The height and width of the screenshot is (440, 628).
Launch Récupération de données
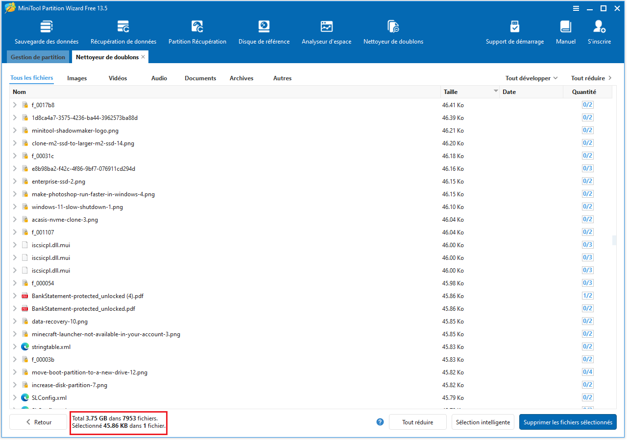pyautogui.click(x=123, y=31)
